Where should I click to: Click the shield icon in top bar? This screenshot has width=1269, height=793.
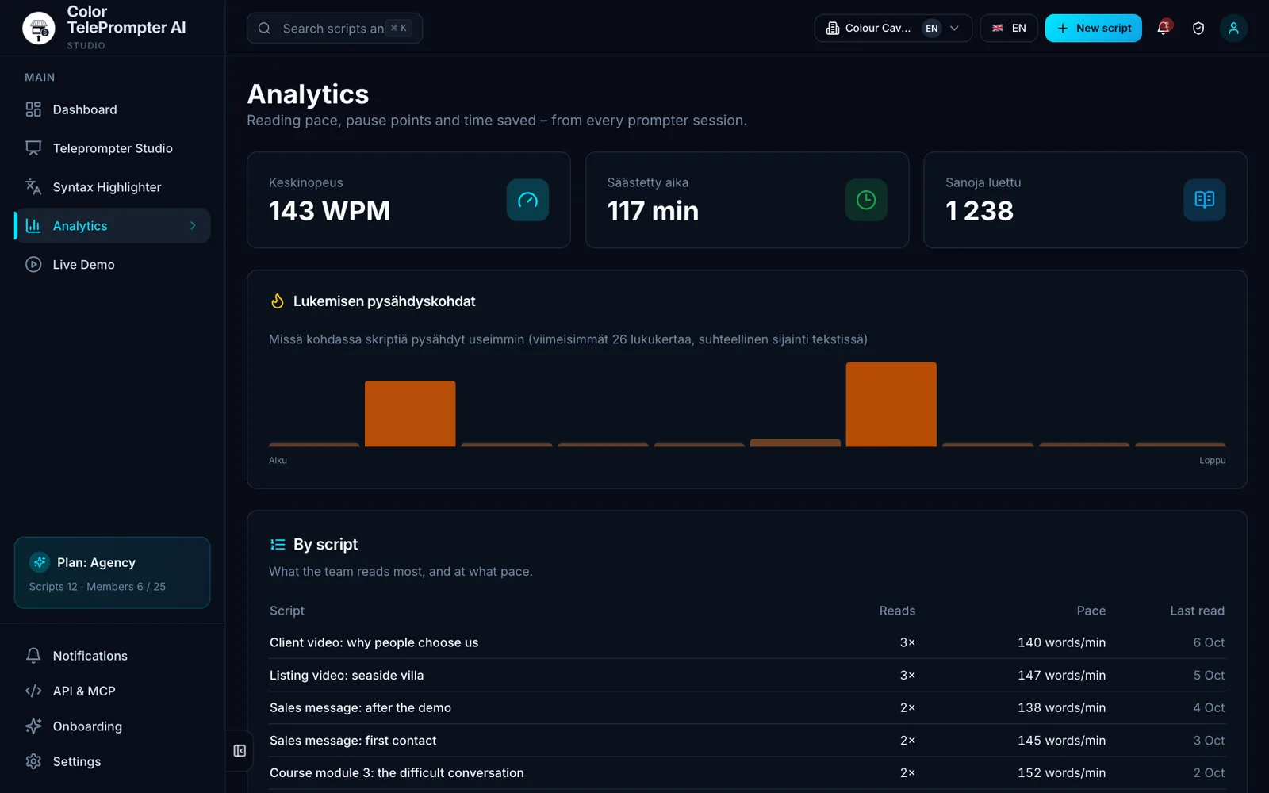(1198, 28)
